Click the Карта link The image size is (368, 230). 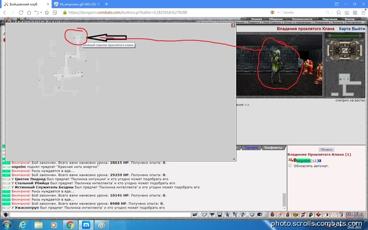click(345, 29)
